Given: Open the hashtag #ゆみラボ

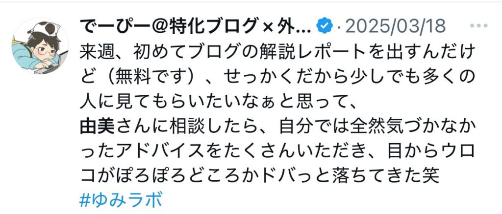Looking at the screenshot, I should (x=121, y=200).
